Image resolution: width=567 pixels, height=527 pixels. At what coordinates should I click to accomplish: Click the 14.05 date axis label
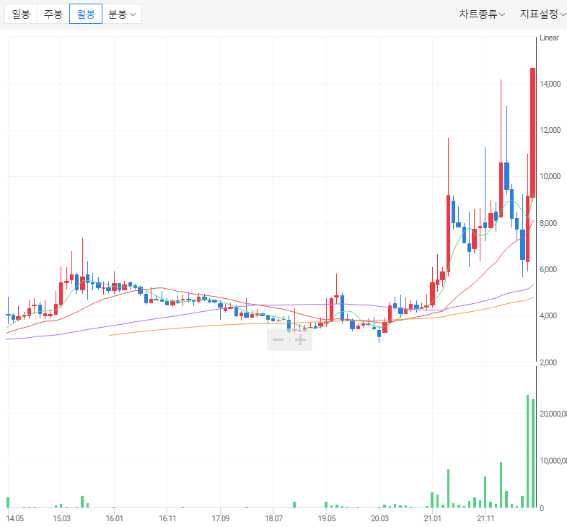tap(15, 518)
